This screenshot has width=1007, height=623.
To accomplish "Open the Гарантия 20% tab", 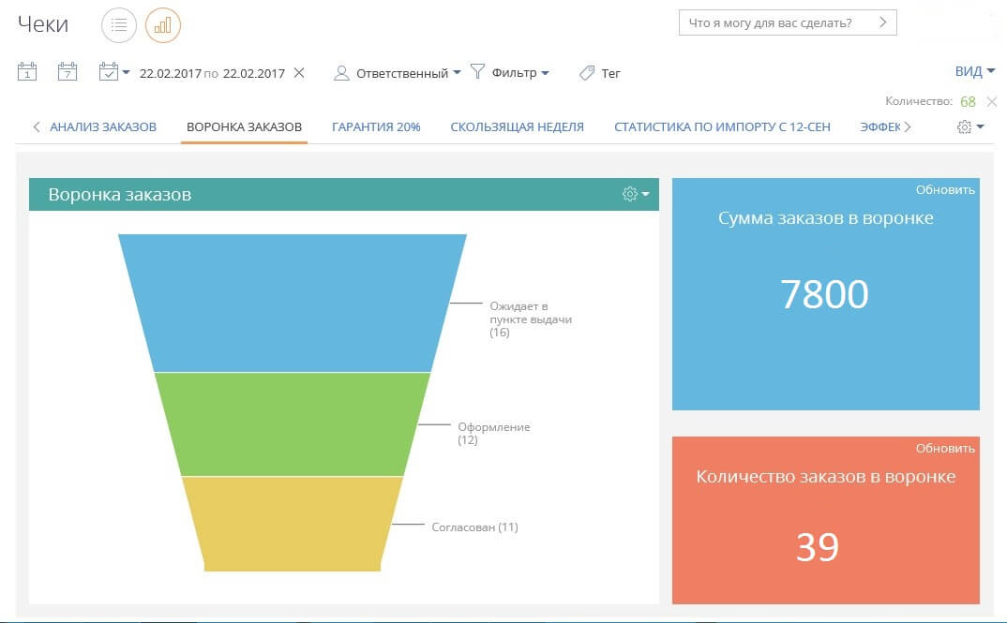I will 376,127.
